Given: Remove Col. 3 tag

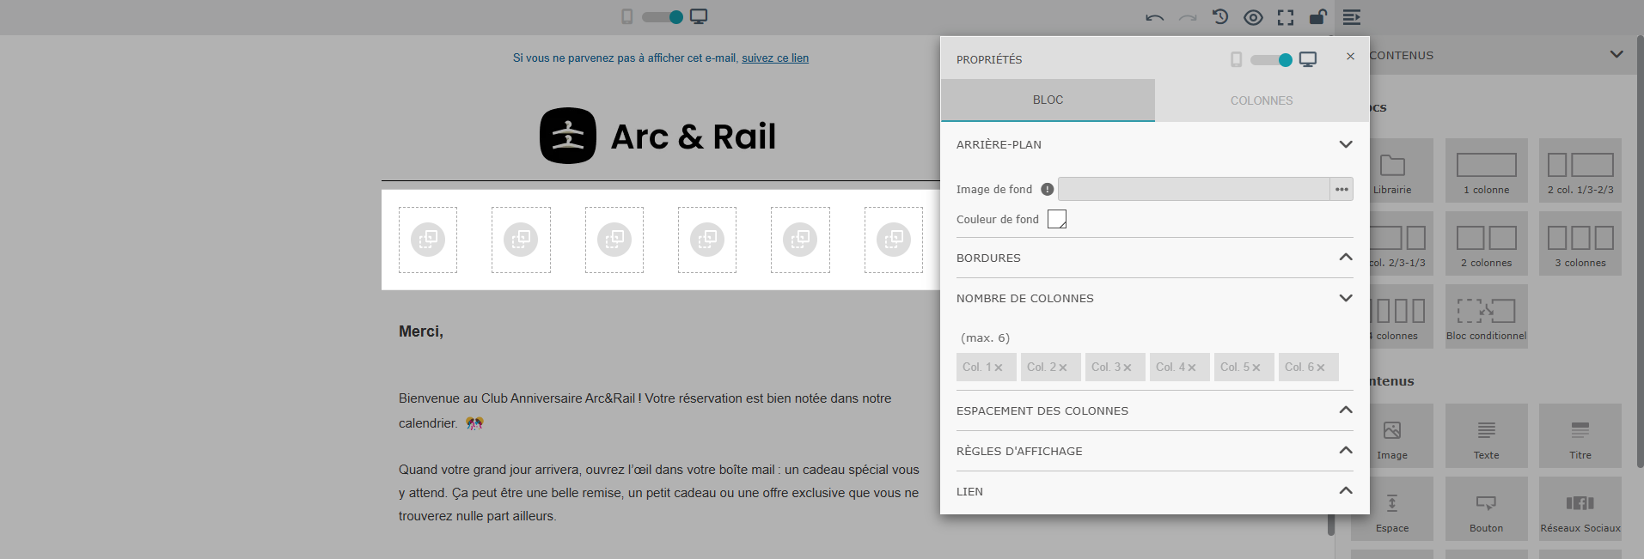Looking at the screenshot, I should coord(1128,368).
